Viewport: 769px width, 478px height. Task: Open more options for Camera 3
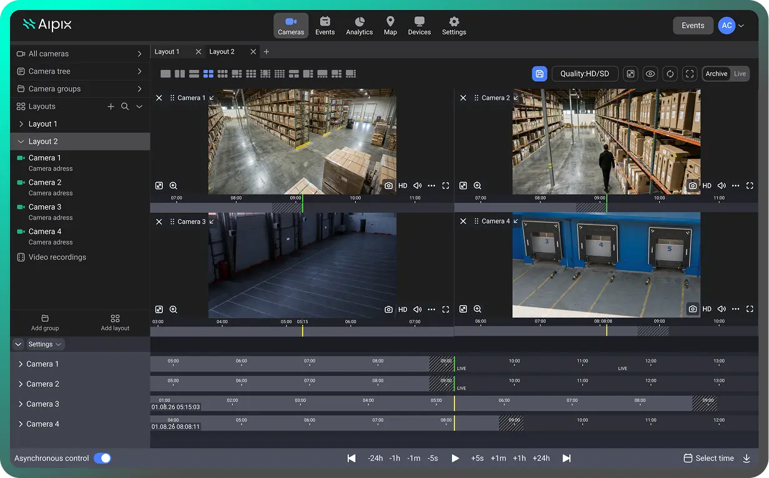tap(431, 310)
